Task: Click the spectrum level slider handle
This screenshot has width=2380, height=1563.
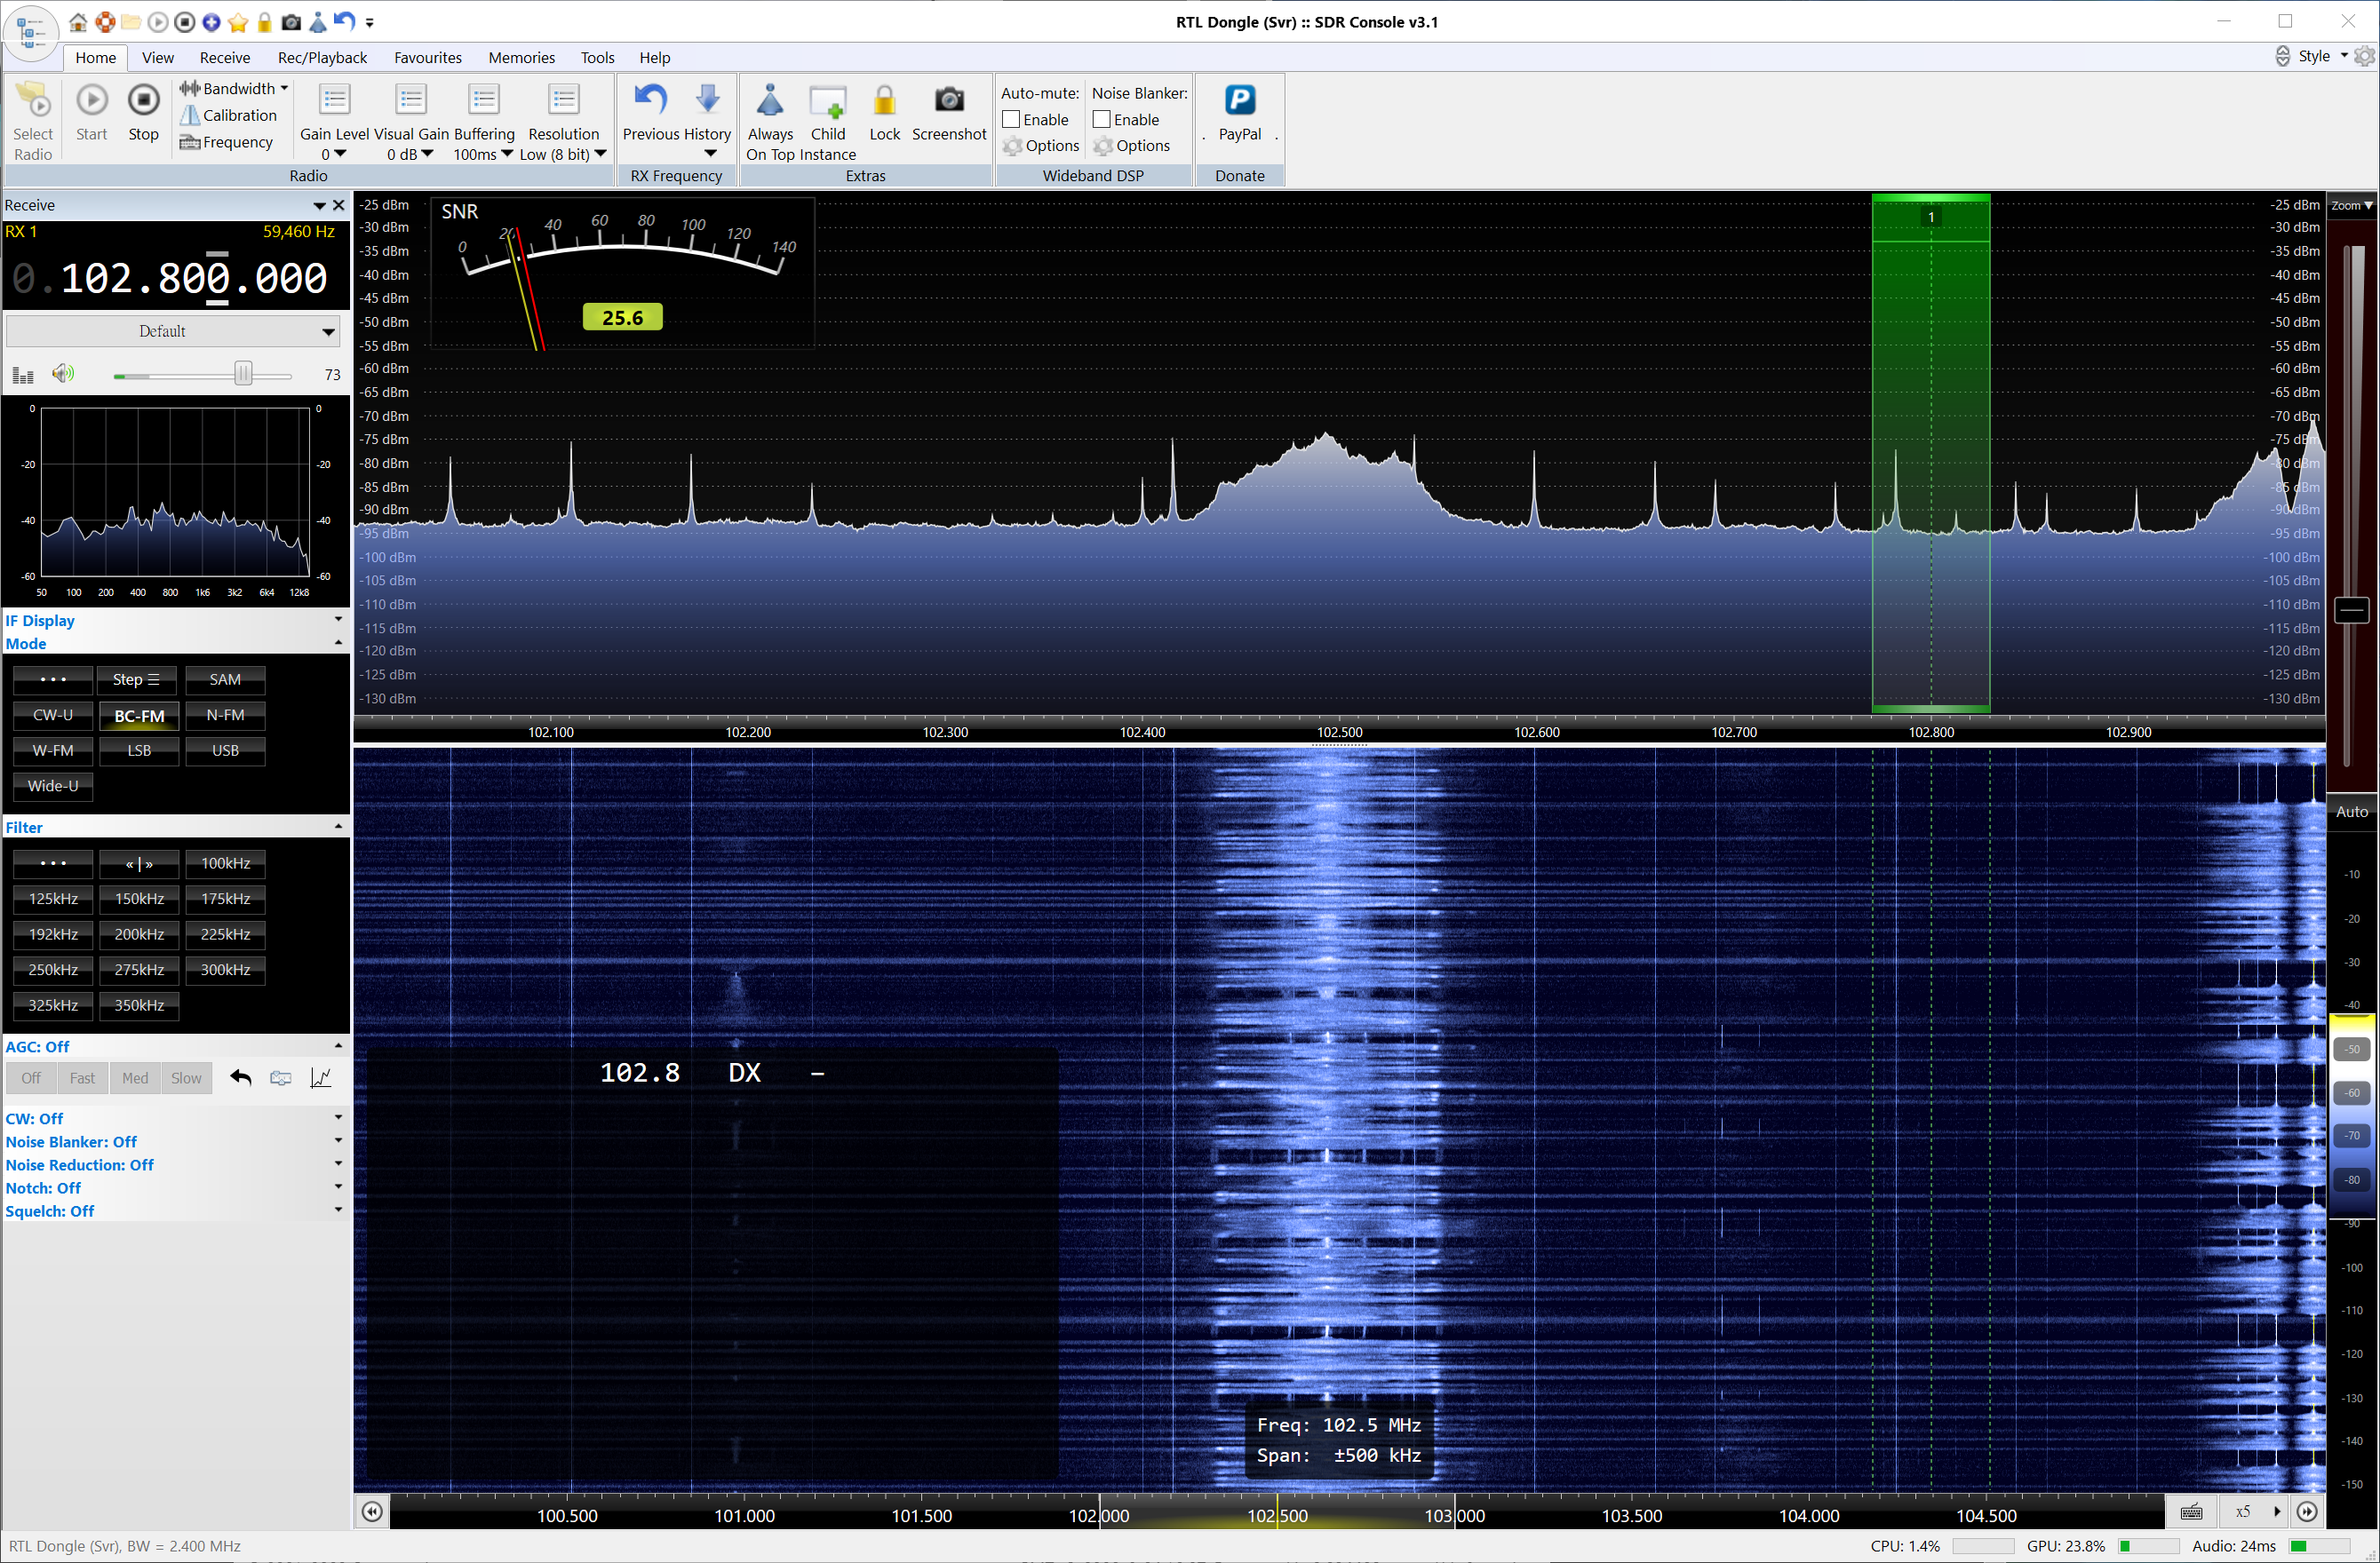Action: (2352, 609)
